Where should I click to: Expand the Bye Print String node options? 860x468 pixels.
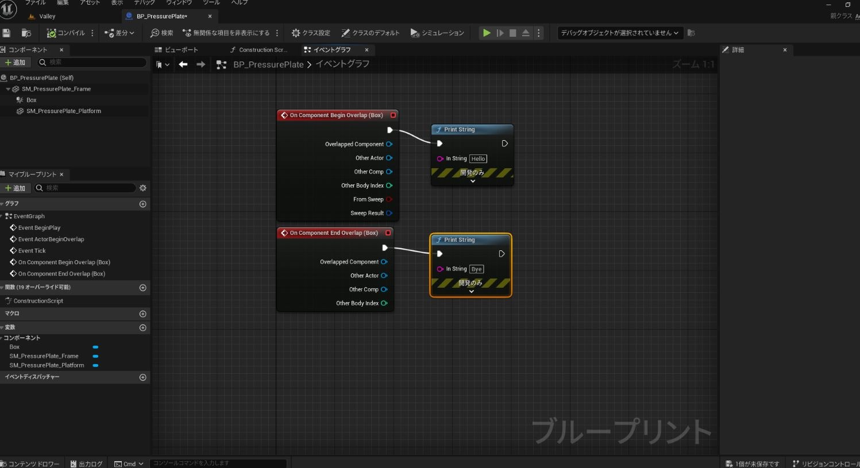472,292
